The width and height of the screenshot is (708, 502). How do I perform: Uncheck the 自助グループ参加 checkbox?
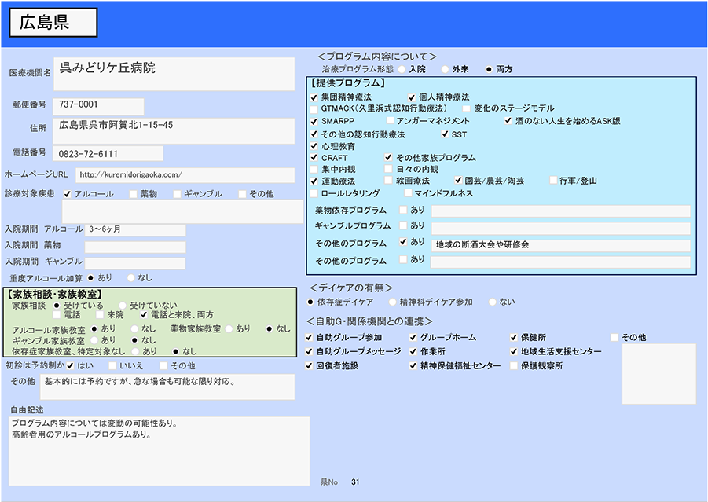(x=310, y=338)
